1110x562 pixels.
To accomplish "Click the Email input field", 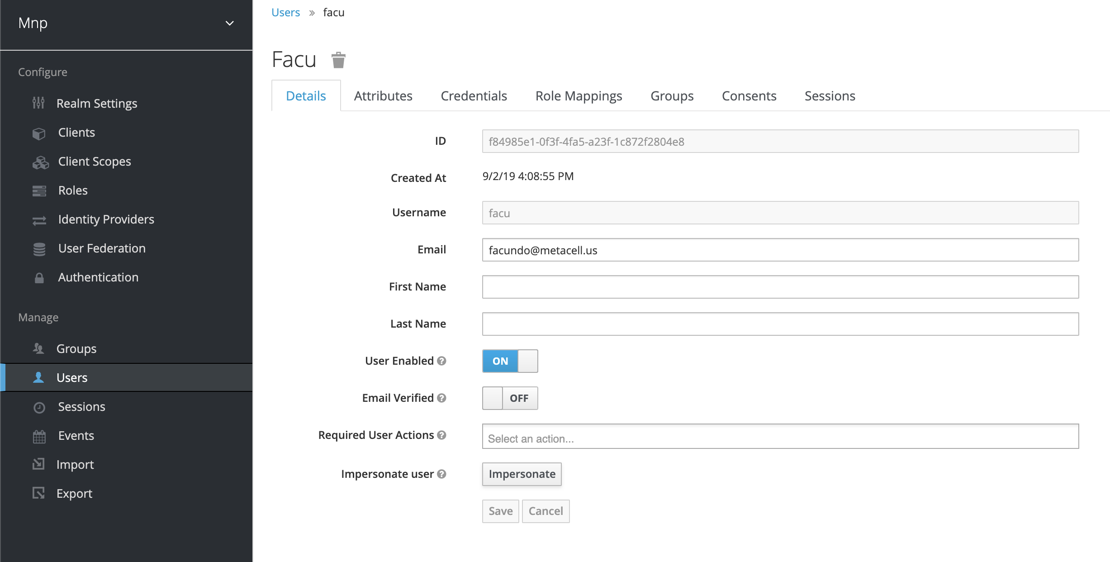I will [780, 250].
